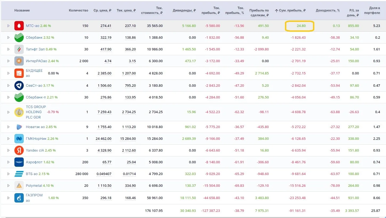Click МТС average price value 274.41

tap(106, 26)
